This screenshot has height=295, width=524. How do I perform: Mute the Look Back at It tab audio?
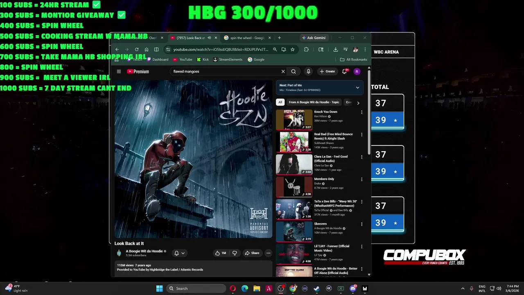click(x=209, y=38)
